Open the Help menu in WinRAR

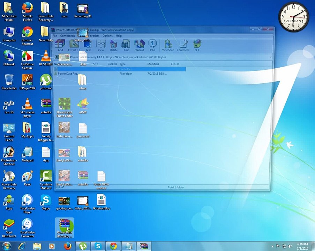119,36
